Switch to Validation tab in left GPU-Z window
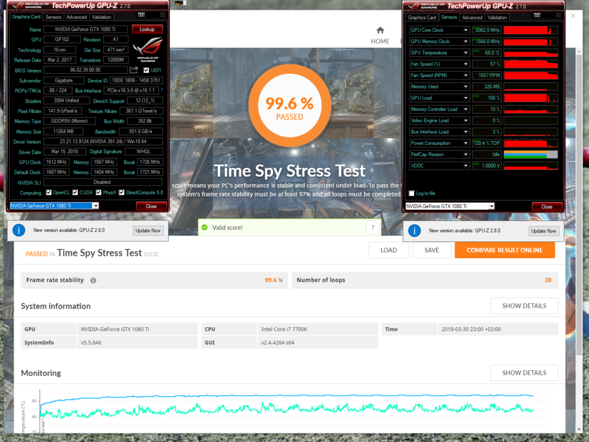This screenshot has height=442, width=589. (101, 17)
